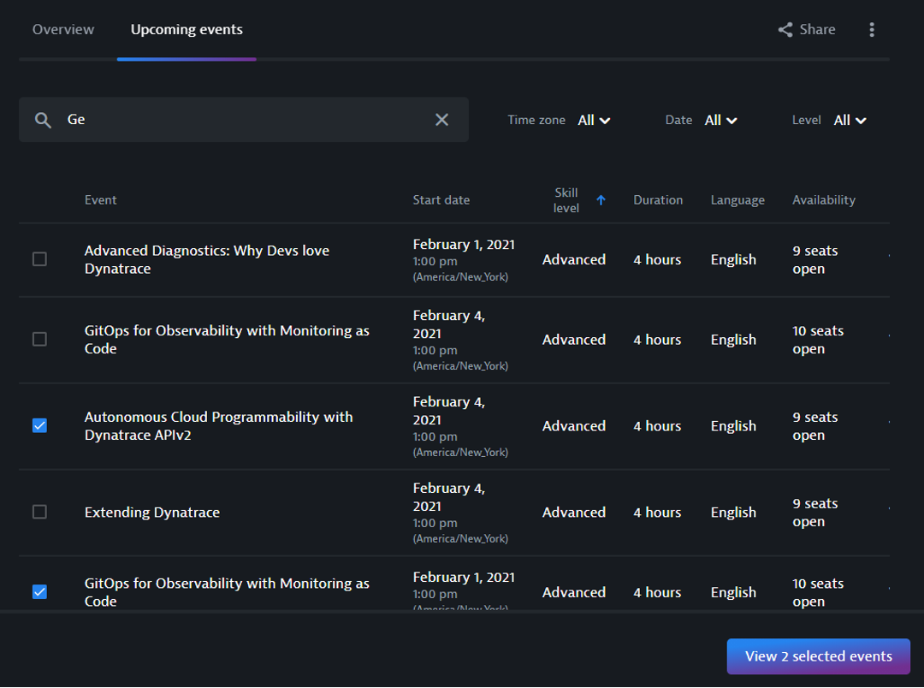The image size is (924, 688).
Task: Click "4 hours" in Advanced Diagnostics row
Action: (x=657, y=259)
